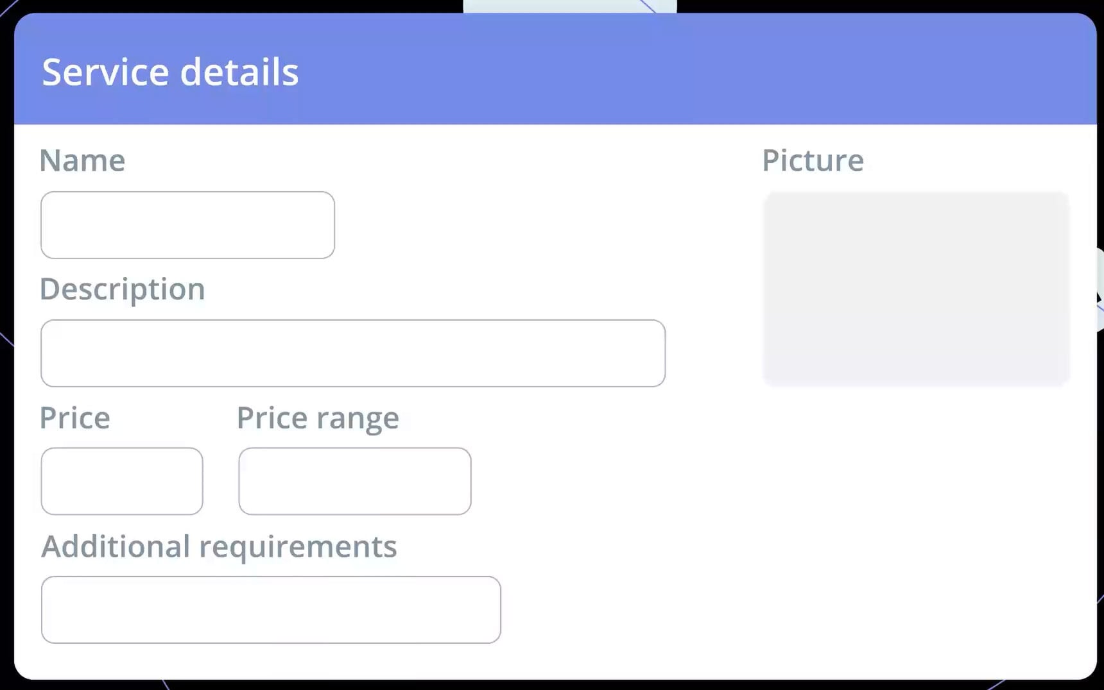Click the "Additional requirements" label
This screenshot has height=690, width=1104.
pos(219,546)
